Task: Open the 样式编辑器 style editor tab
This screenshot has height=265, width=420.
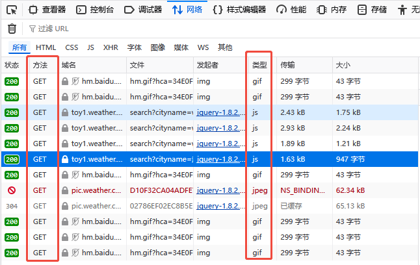Action: [x=239, y=10]
